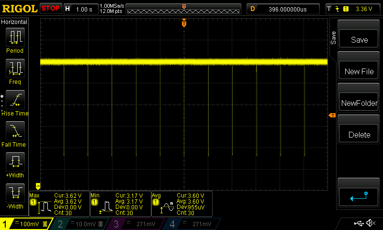Click the Horizontal menu label
The height and width of the screenshot is (230, 383).
point(14,22)
